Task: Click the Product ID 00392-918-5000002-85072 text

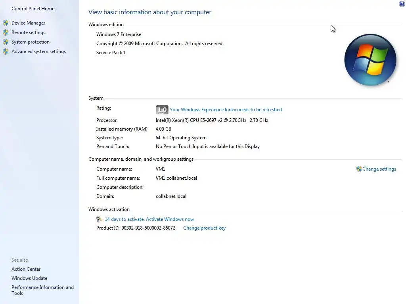Action: click(x=136, y=228)
